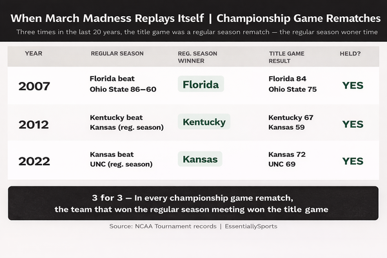387x258 pixels.
Task: Click YES in the 2012 row
Action: click(353, 124)
